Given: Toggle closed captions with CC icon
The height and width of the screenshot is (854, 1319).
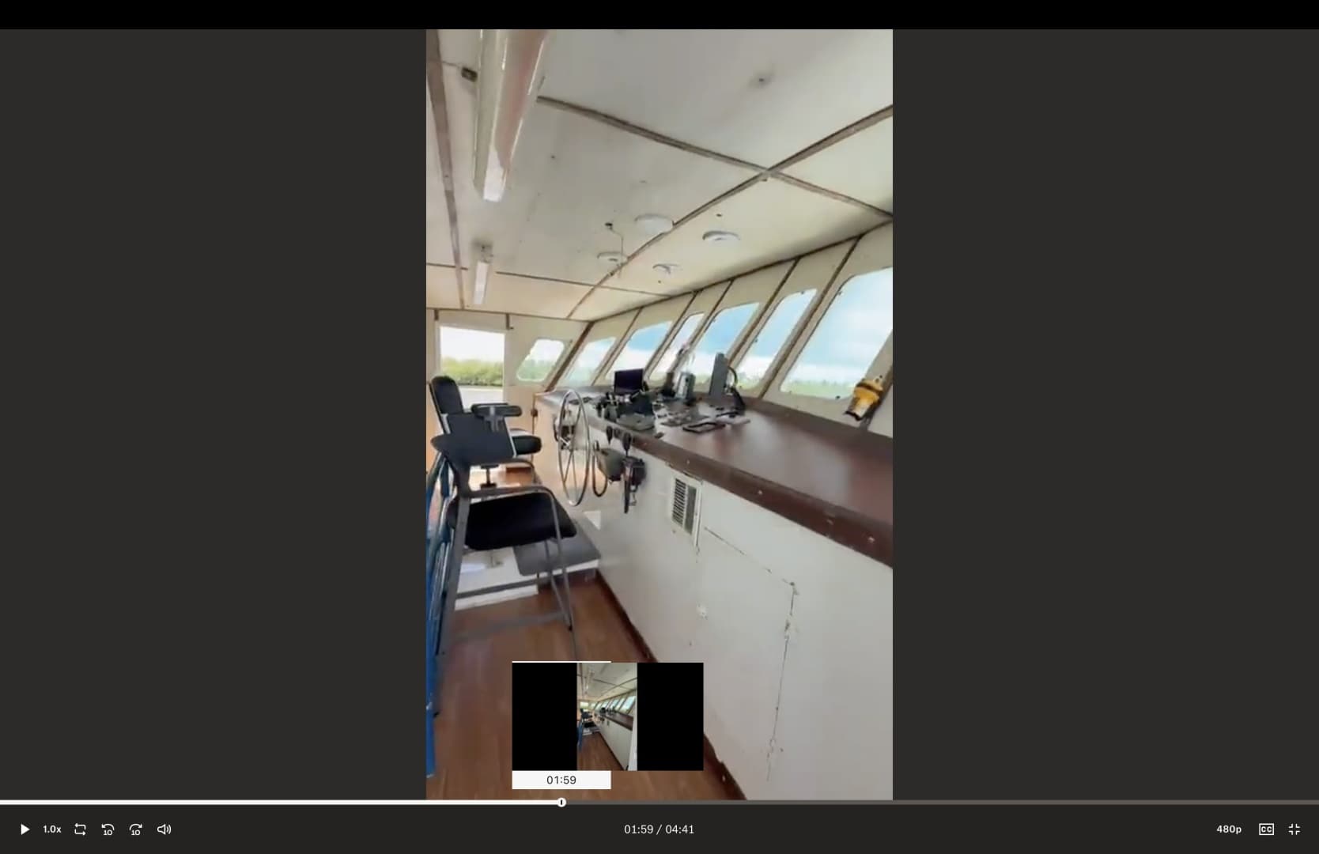Looking at the screenshot, I should [x=1266, y=829].
